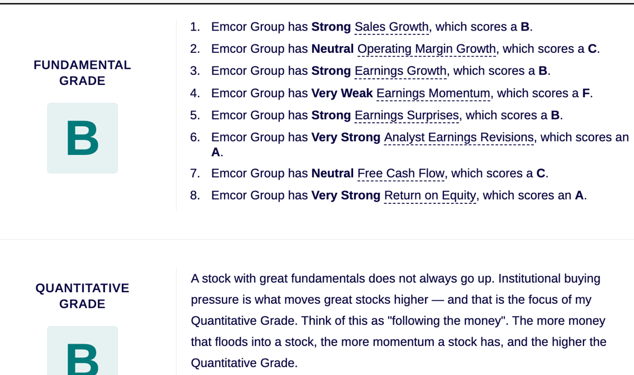
Task: Click the Fundamental Grade B badge
Action: click(x=82, y=138)
